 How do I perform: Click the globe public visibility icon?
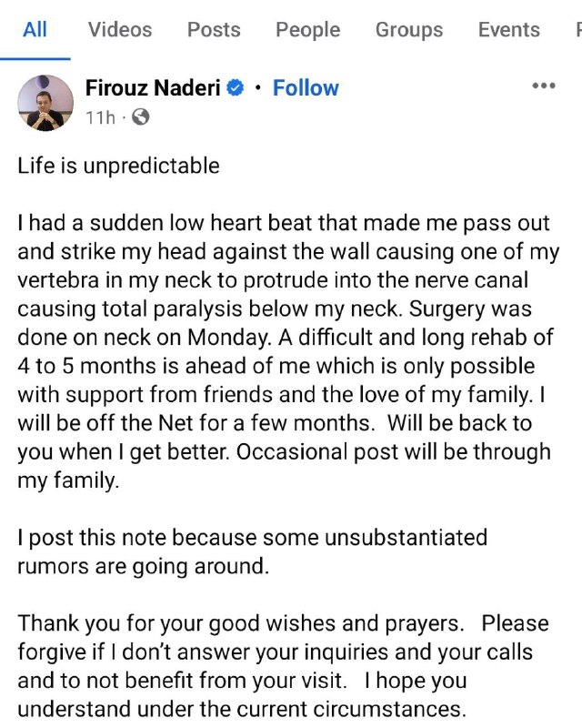pos(141,117)
